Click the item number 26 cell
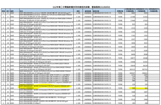 click(8, 73)
